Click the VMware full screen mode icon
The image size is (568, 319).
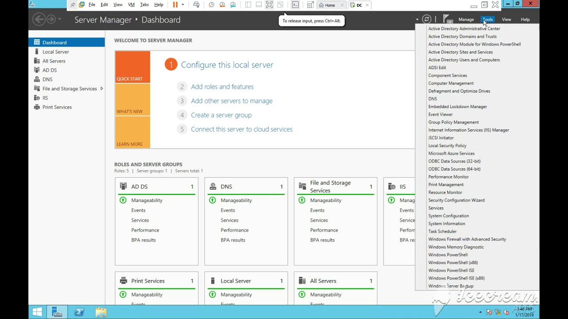click(x=269, y=5)
